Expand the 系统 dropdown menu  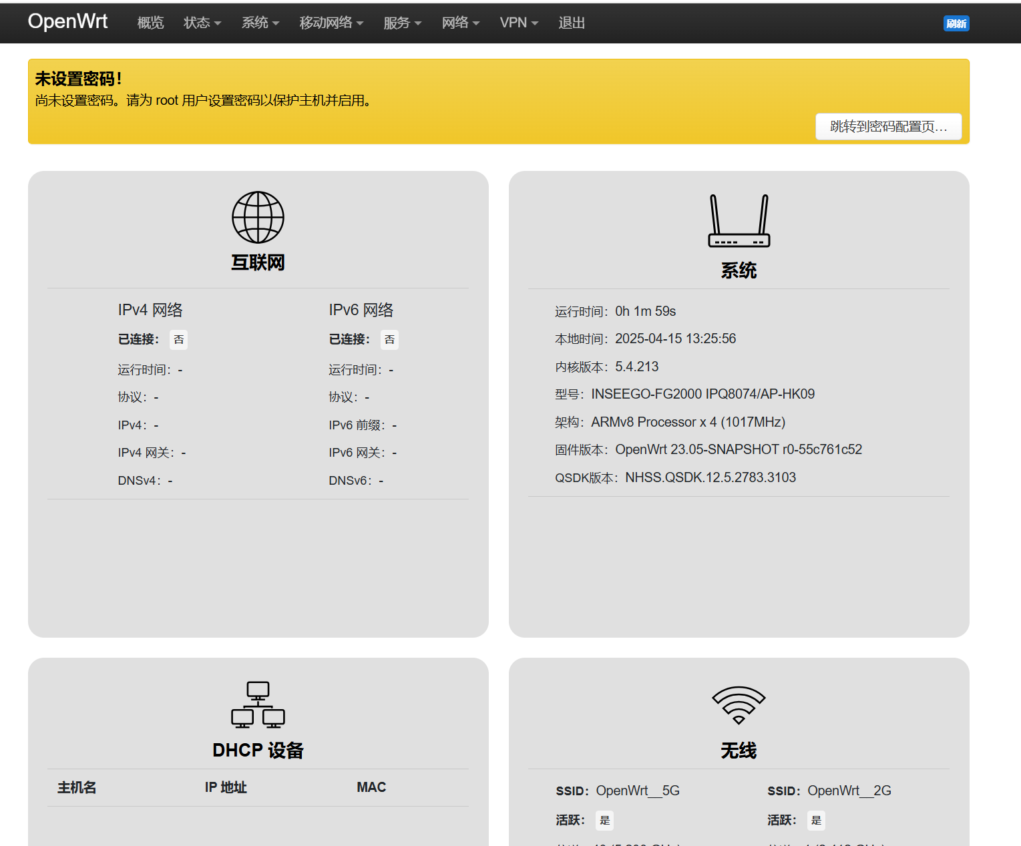(x=260, y=23)
